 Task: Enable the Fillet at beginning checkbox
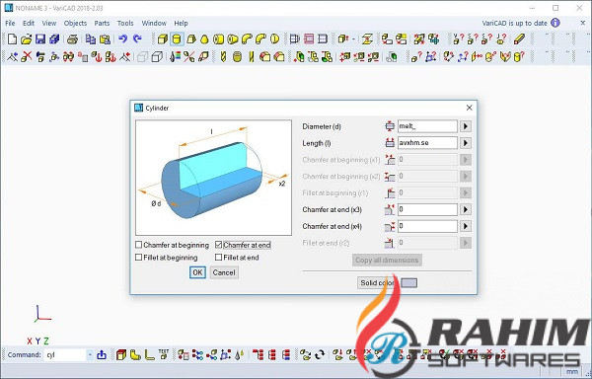point(138,258)
